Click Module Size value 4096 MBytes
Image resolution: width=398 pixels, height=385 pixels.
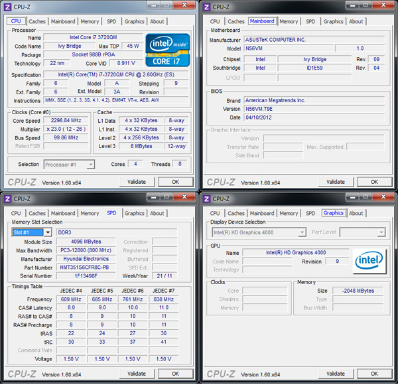pyautogui.click(x=86, y=242)
